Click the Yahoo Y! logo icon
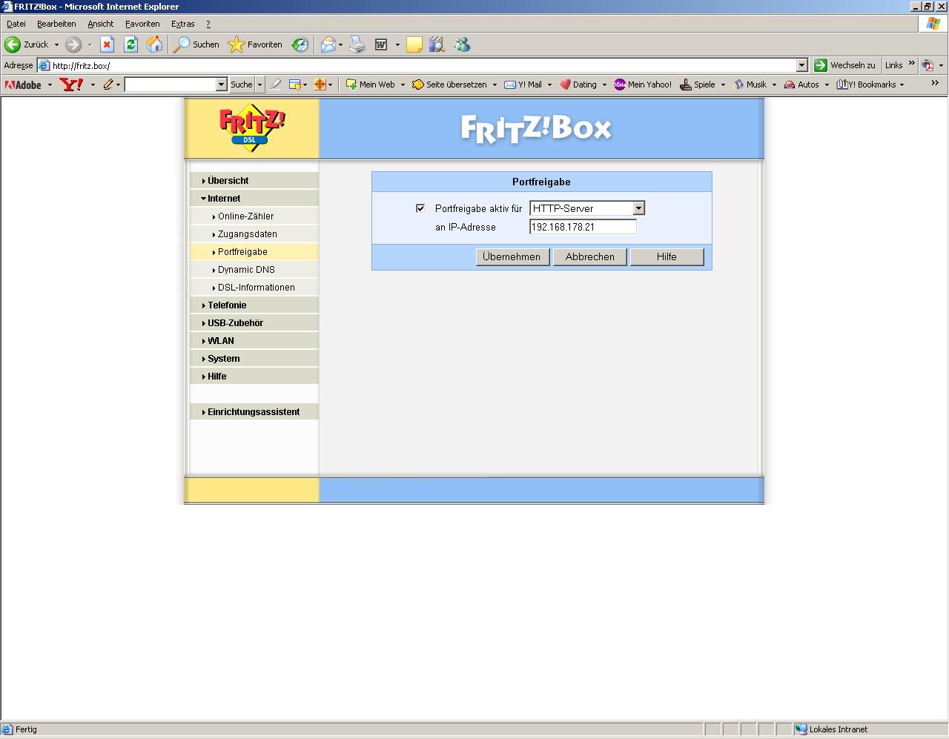 (71, 84)
